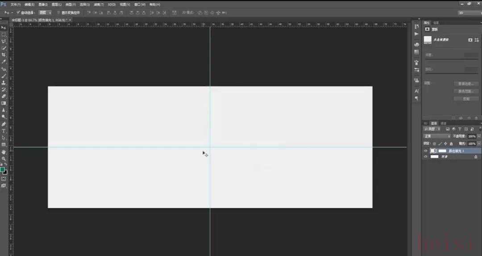
Task: Open the 3D(D) menu
Action: pyautogui.click(x=112, y=4)
